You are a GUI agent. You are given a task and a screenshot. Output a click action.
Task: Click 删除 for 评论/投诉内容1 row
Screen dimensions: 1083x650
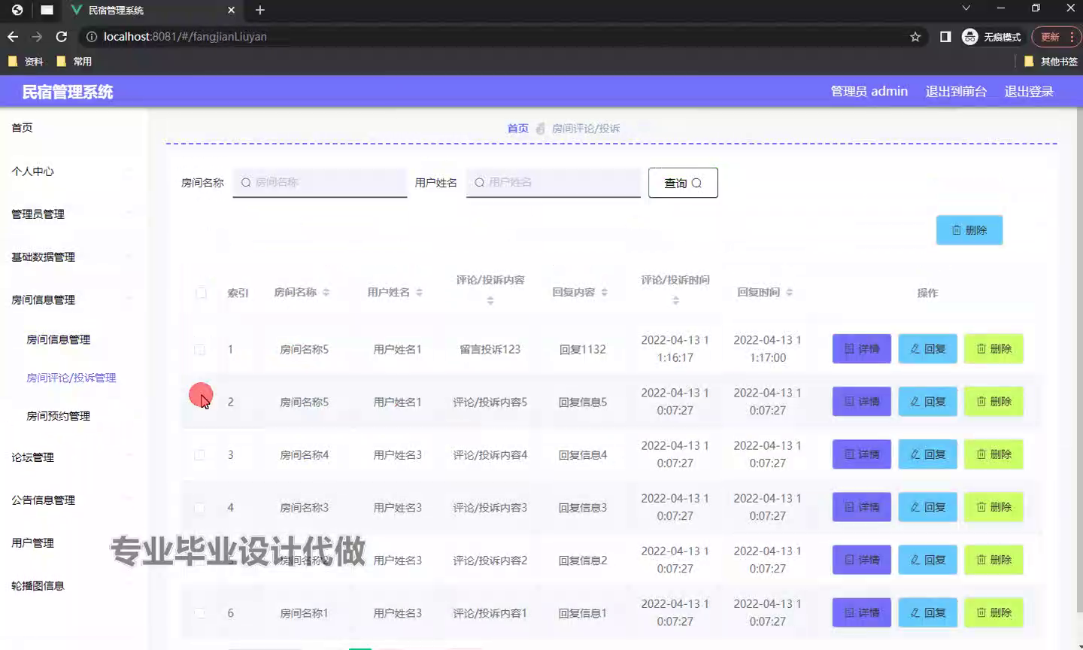click(994, 612)
